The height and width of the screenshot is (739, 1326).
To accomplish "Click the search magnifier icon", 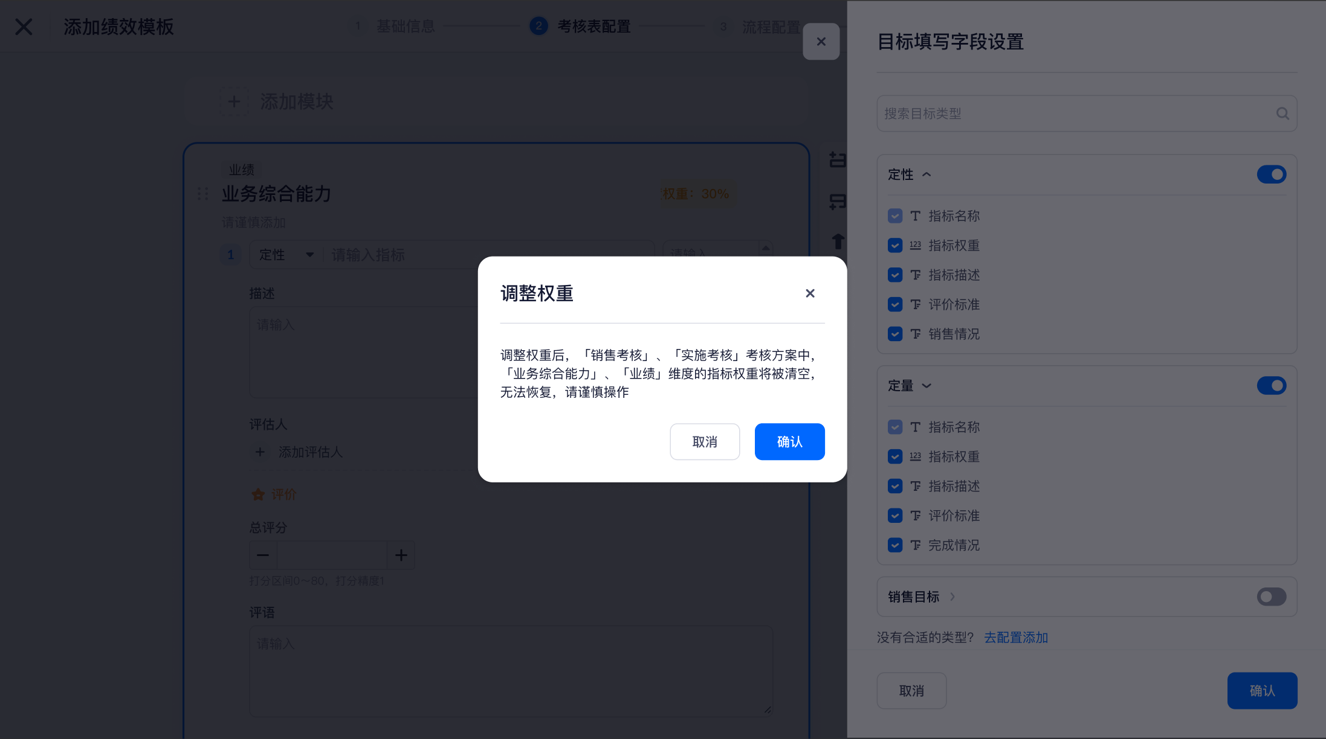I will (x=1282, y=114).
